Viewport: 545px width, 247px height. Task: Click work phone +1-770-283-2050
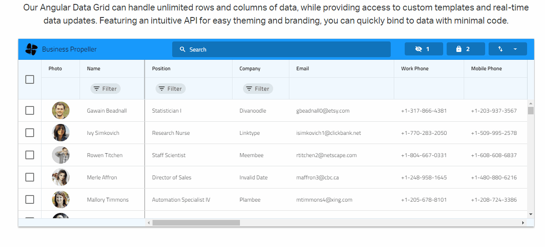point(424,133)
